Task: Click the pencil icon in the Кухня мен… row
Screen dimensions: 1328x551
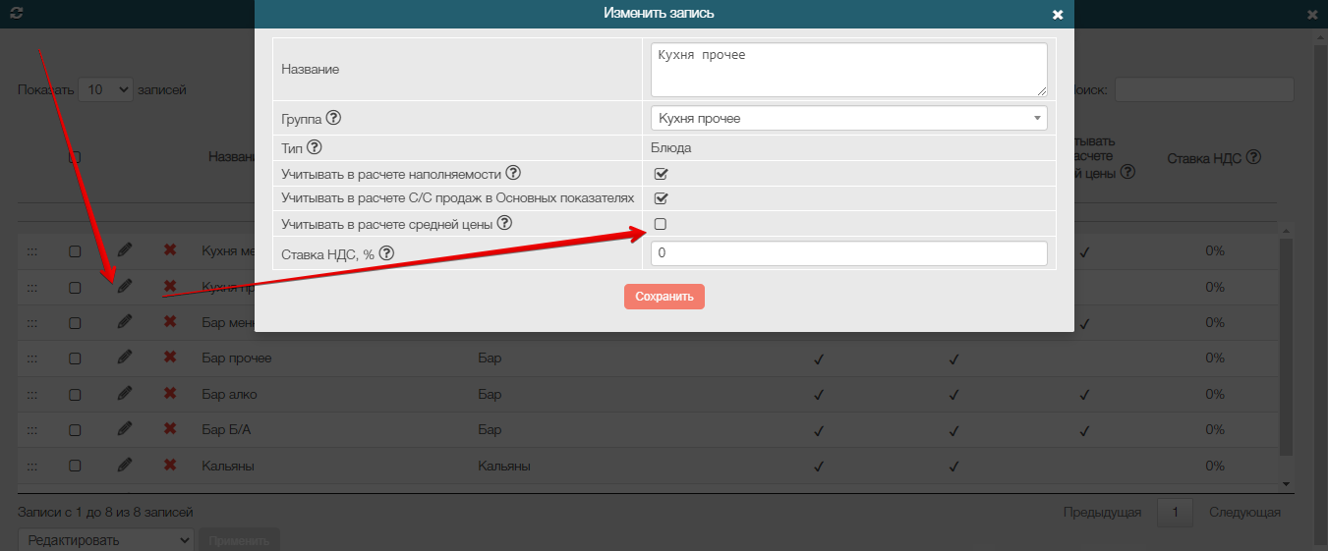Action: [124, 250]
